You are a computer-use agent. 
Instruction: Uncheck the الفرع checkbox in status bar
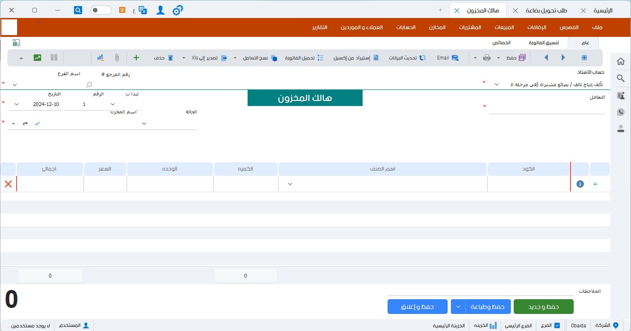[x=557, y=325]
